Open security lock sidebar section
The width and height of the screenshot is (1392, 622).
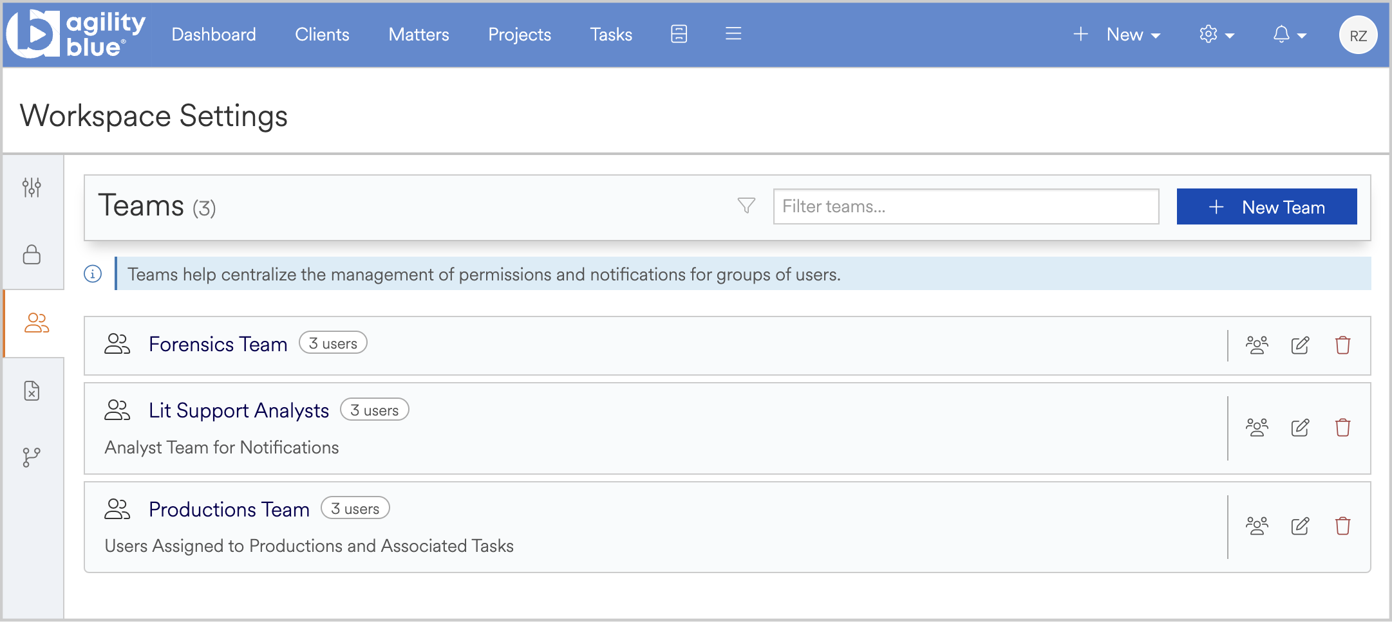click(32, 254)
